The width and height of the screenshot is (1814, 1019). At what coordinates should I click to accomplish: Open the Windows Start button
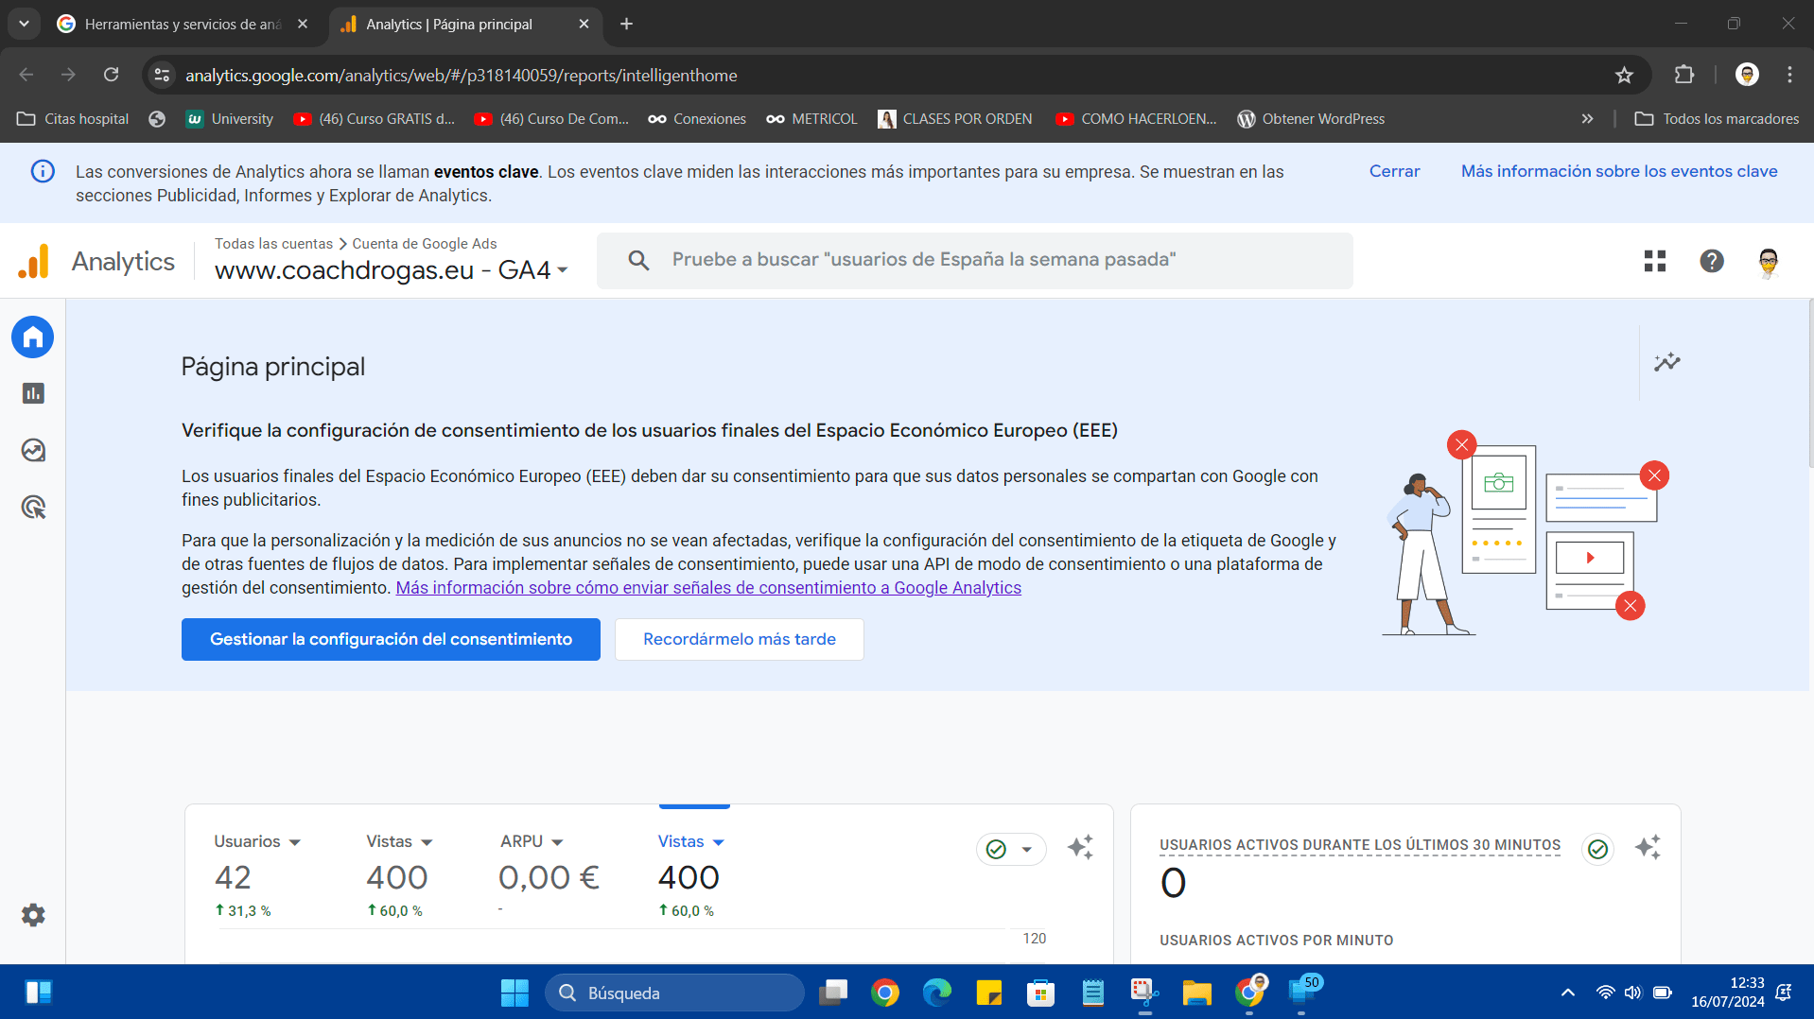(515, 993)
